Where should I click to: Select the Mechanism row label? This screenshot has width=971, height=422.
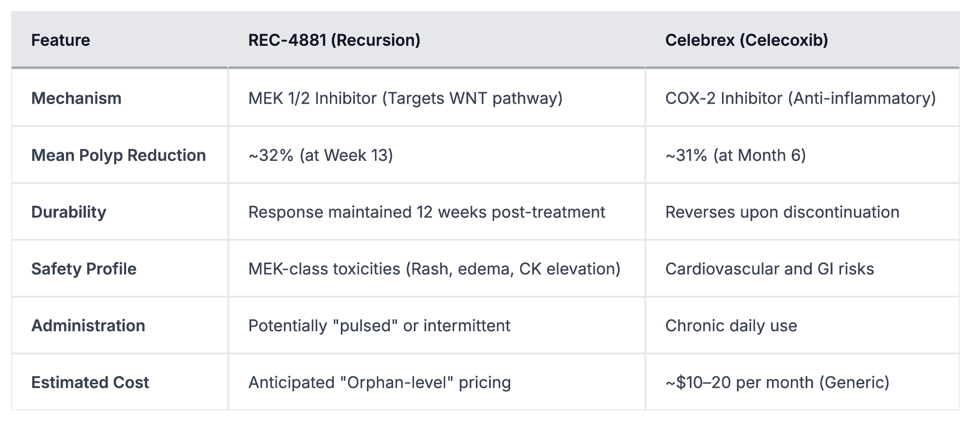pos(76,98)
